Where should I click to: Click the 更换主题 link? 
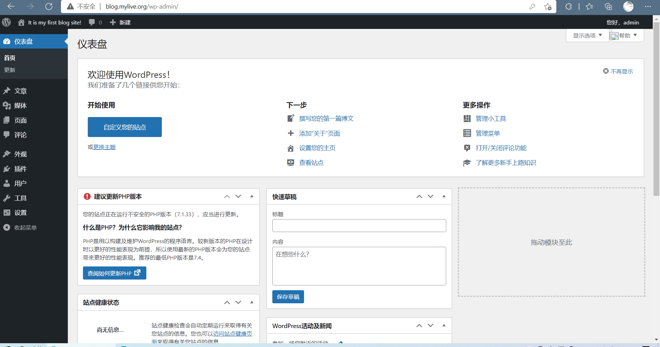pos(104,147)
